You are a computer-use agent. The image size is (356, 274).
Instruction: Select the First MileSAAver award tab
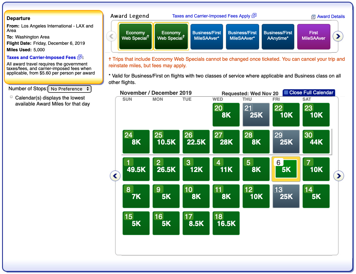(x=313, y=36)
